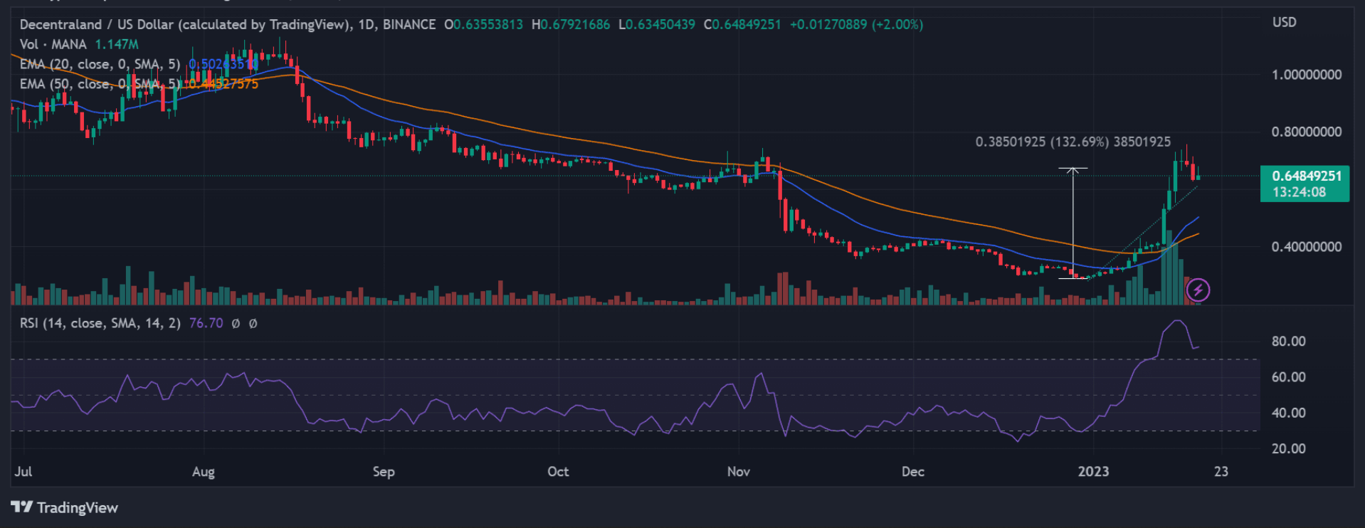Screen dimensions: 1365x528
Task: Click the Dec time axis label
Action: [913, 471]
